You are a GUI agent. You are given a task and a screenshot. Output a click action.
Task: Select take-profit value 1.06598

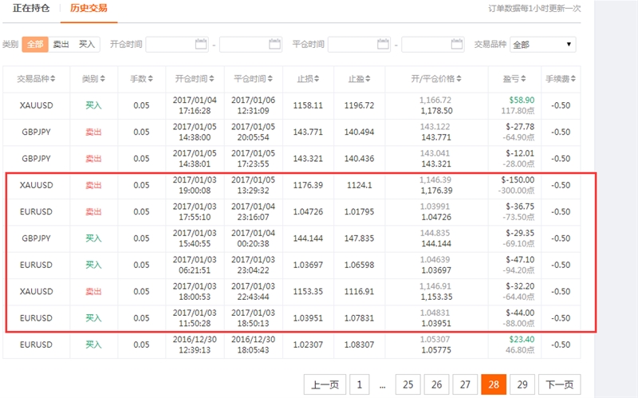tap(359, 265)
